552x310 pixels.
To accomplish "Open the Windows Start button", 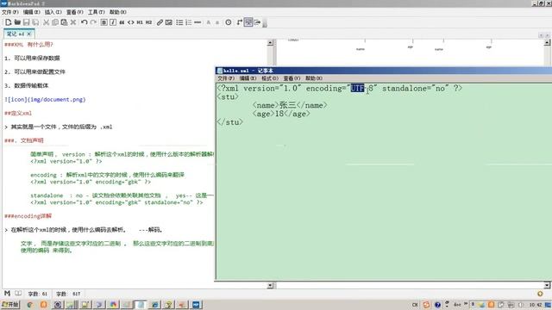I will click(10, 304).
